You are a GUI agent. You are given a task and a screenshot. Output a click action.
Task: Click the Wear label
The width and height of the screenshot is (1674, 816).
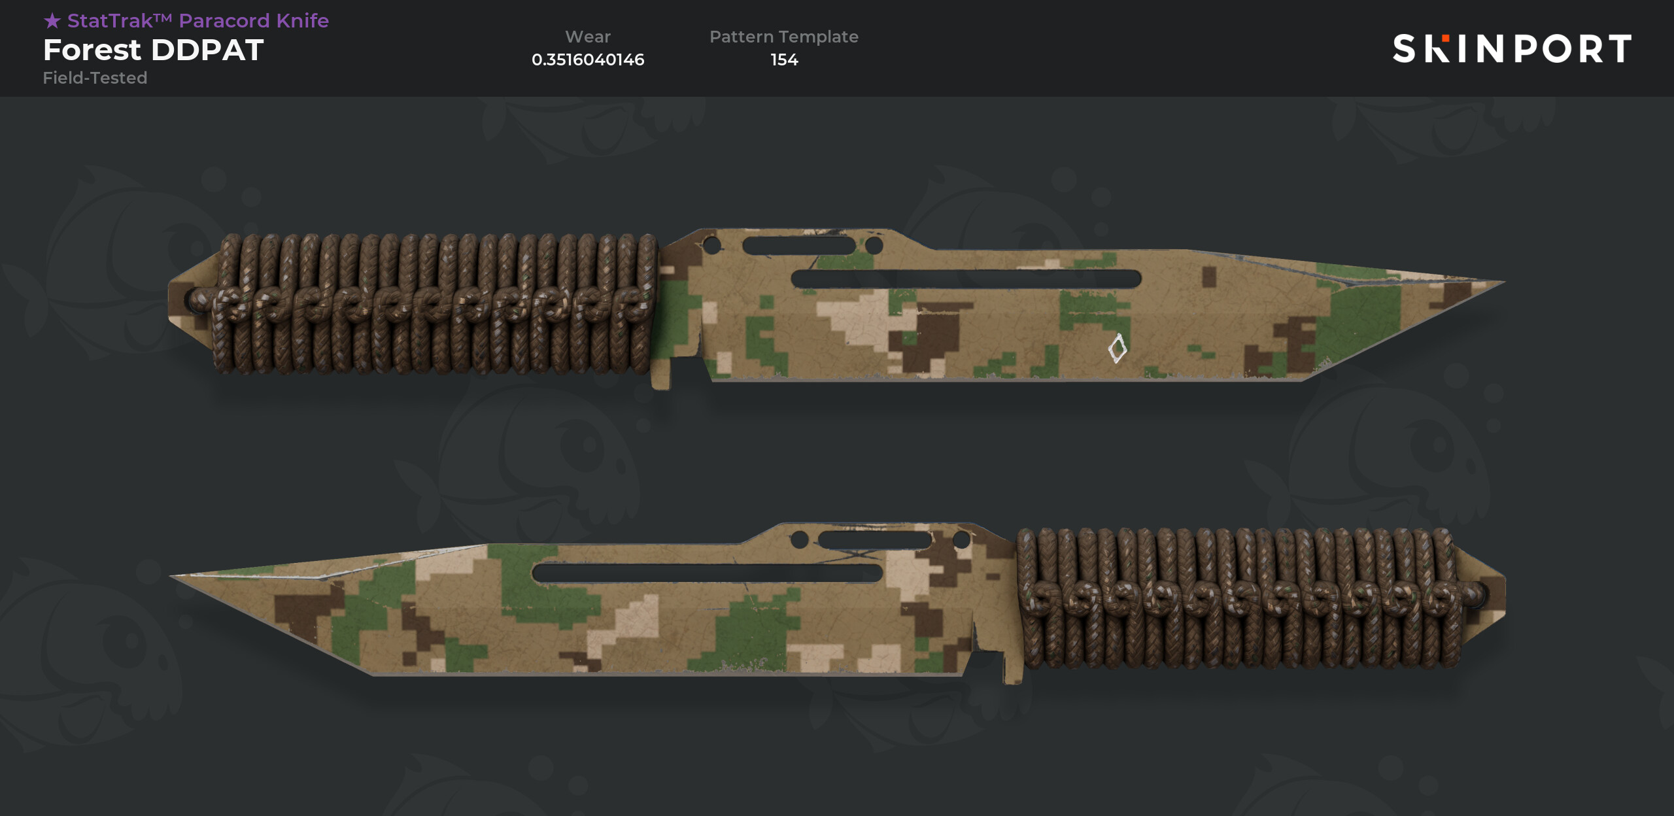click(x=588, y=37)
